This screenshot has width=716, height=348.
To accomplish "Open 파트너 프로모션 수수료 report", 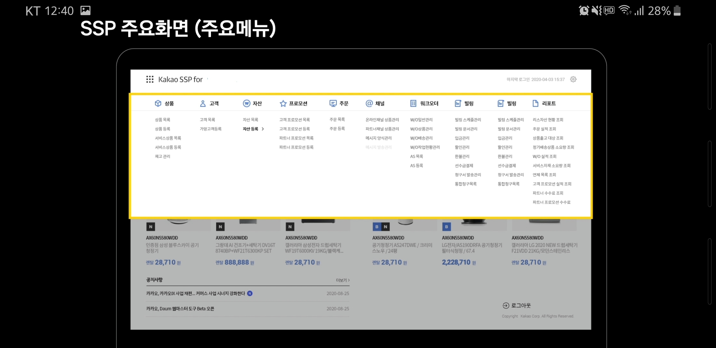I will click(552, 202).
